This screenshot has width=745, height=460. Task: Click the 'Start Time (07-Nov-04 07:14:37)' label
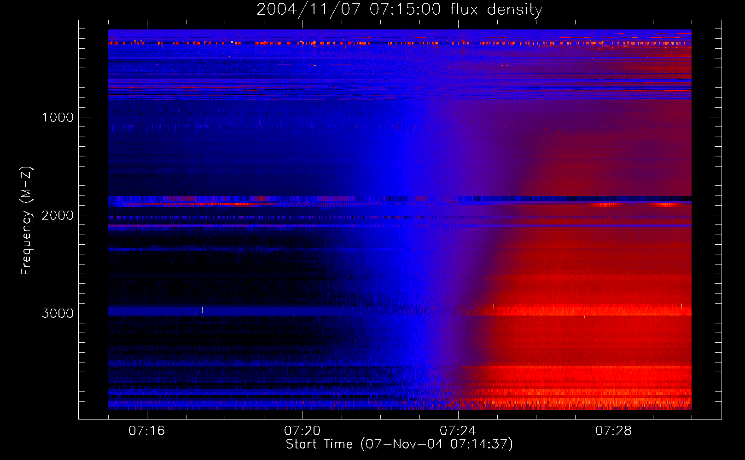pos(399,444)
